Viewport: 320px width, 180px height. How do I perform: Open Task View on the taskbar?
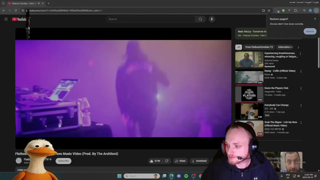click(164, 176)
